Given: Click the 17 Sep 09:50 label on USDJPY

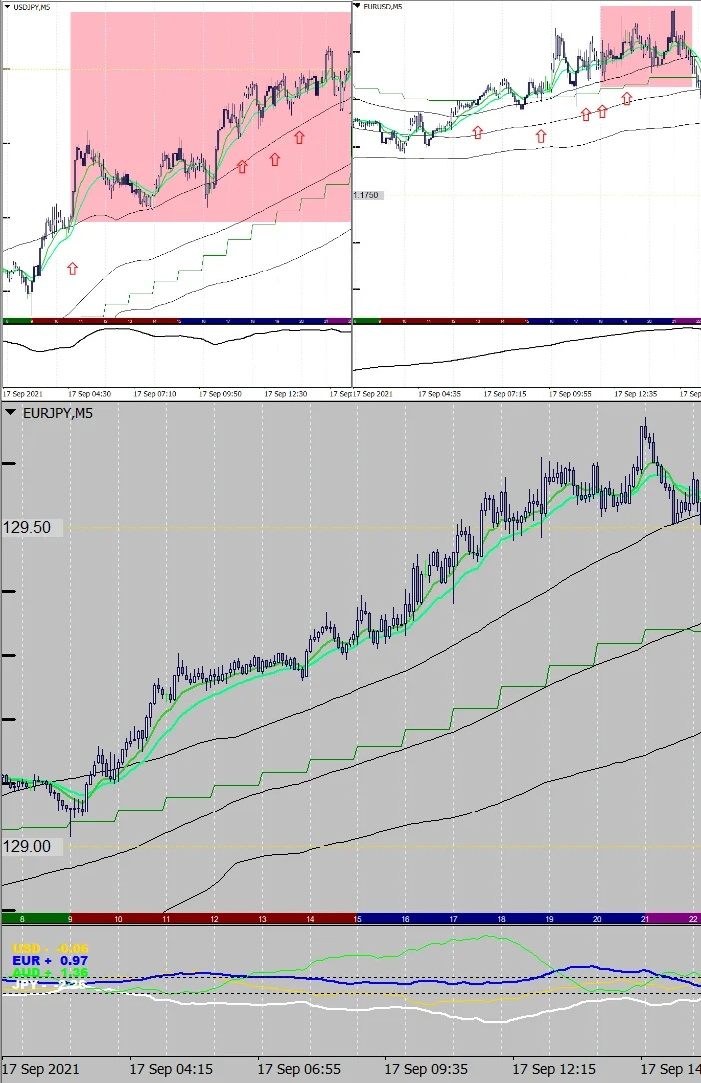Looking at the screenshot, I should point(221,394).
